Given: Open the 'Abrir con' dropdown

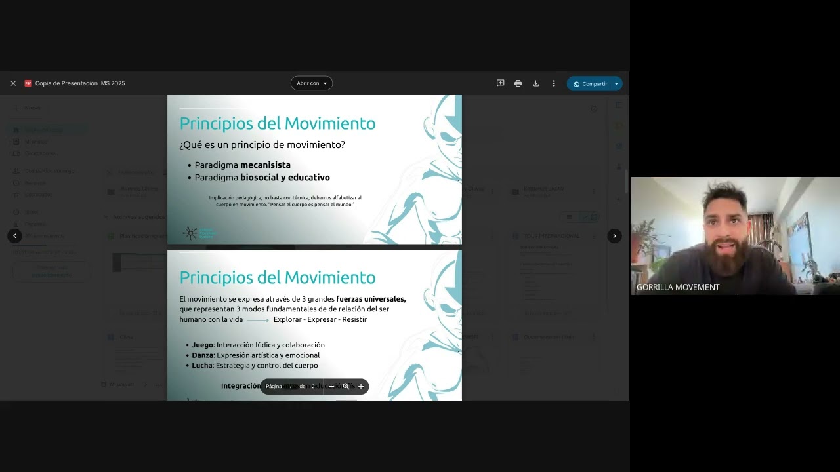Looking at the screenshot, I should (312, 83).
